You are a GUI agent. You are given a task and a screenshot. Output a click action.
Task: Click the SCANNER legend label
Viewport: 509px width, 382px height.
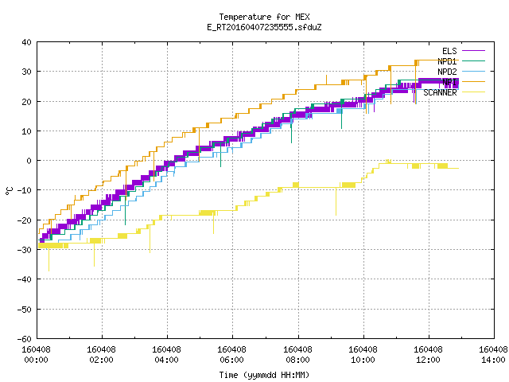pos(440,92)
